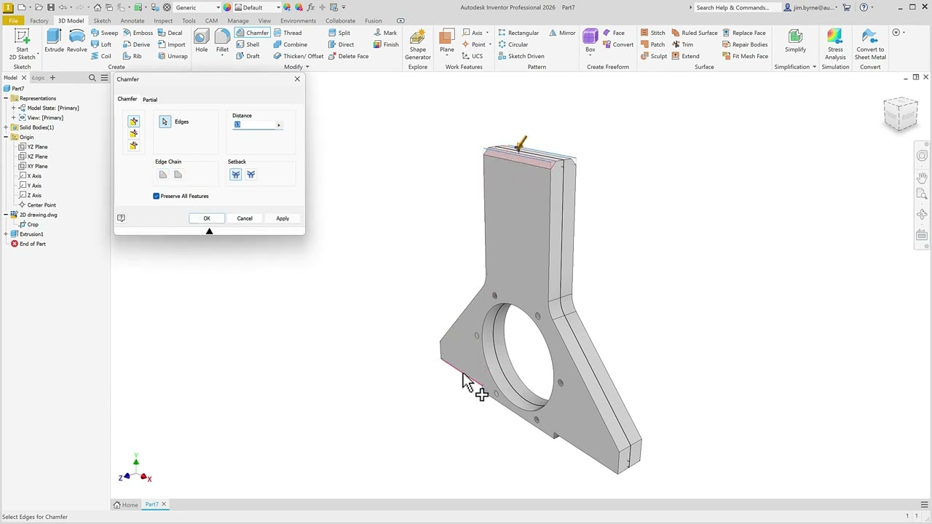The image size is (932, 524).
Task: Click the ViewCube in the viewport
Action: click(x=901, y=114)
